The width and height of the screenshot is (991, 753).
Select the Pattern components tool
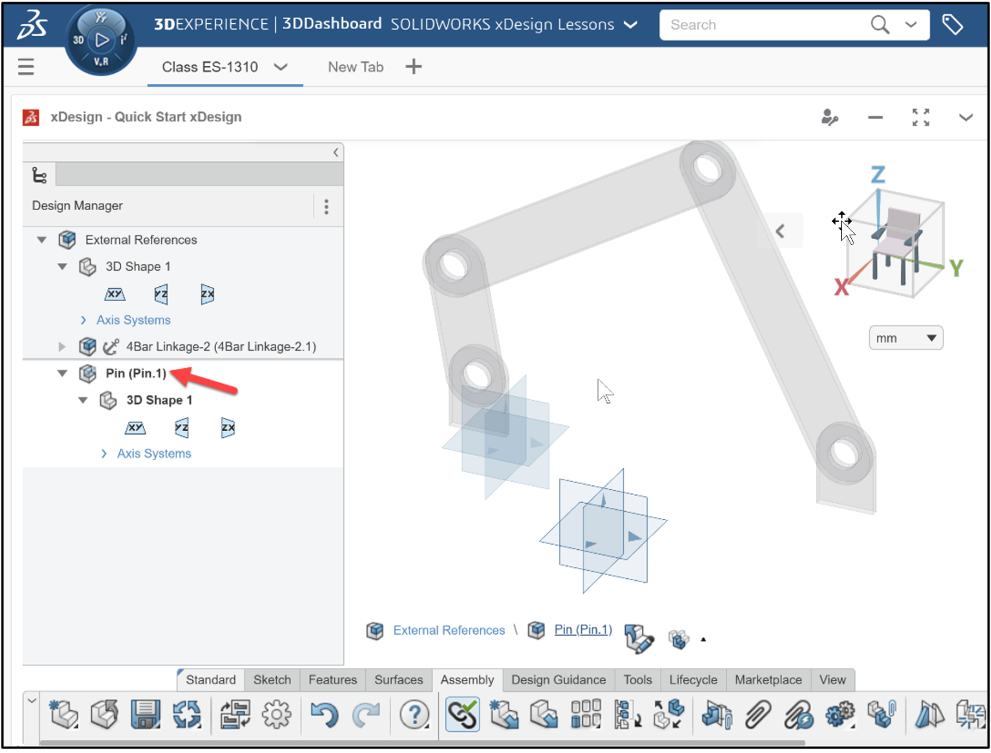click(585, 715)
